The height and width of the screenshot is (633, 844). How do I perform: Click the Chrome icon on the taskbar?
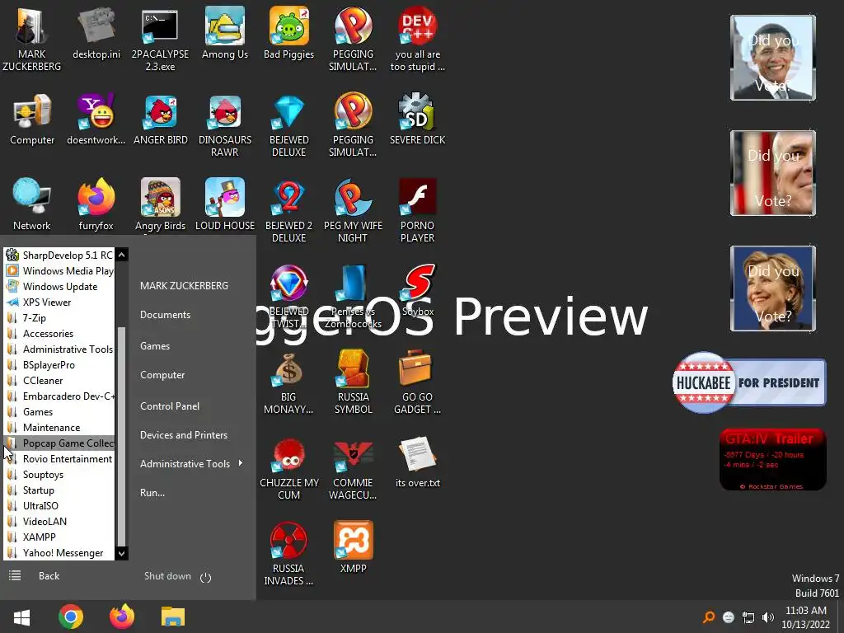point(71,617)
